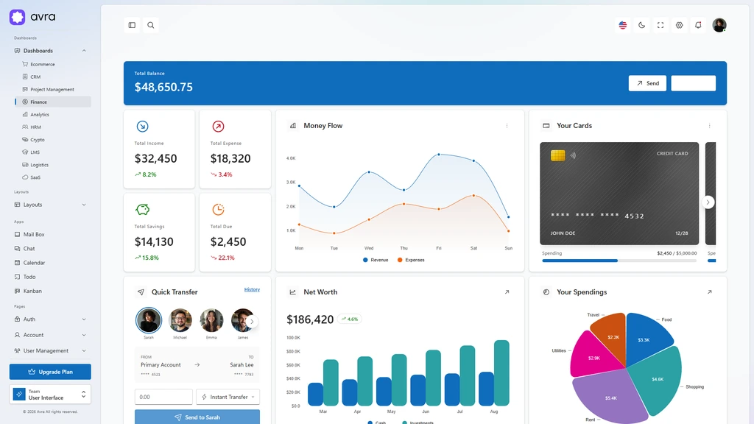Open the search icon in header
Screen dimensions: 754x424
coord(150,25)
